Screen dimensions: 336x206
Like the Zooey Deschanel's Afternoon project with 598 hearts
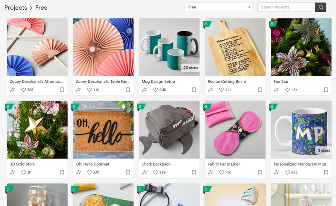coord(24,90)
